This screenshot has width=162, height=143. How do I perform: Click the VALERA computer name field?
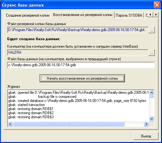pyautogui.click(x=78, y=52)
